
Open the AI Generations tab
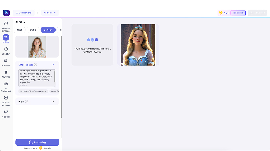[x=24, y=13]
